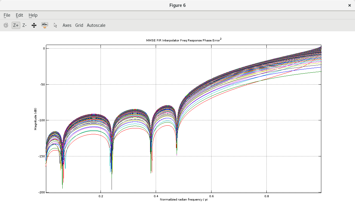Select the pan arrows tool
The image size is (355, 213).
(34, 25)
